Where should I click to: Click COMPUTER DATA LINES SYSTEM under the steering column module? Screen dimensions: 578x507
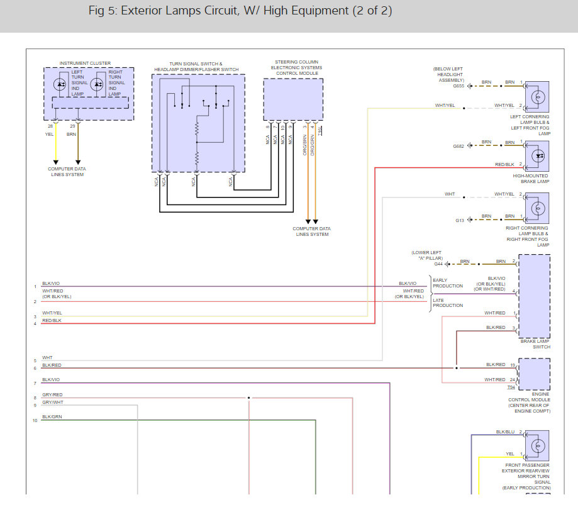tap(312, 231)
